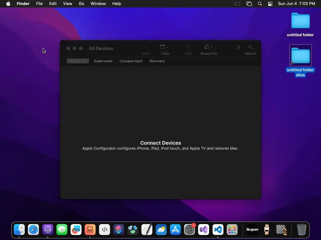Open Spotlight search in menu bar
Screen dimensions: 321x240
tap(260, 4)
